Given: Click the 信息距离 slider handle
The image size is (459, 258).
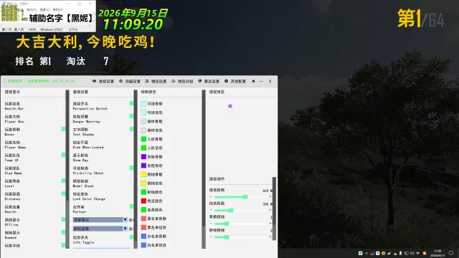Looking at the screenshot, I should [x=231, y=210].
